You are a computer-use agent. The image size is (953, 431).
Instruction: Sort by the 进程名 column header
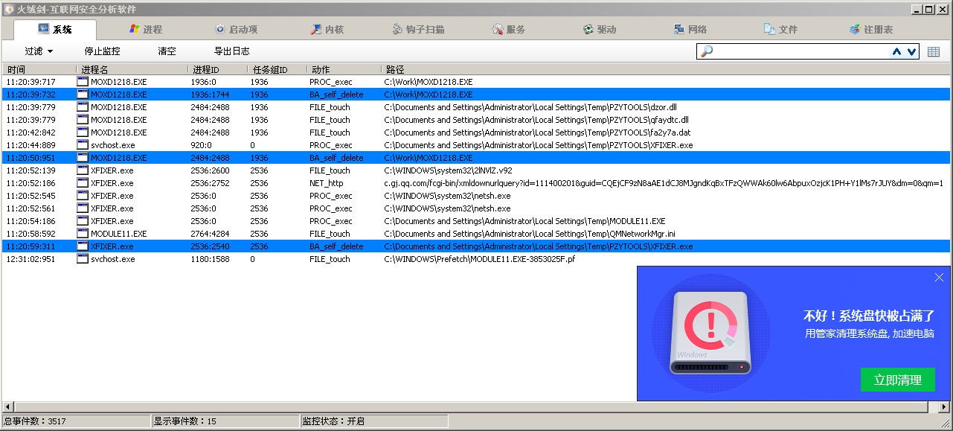[132, 69]
